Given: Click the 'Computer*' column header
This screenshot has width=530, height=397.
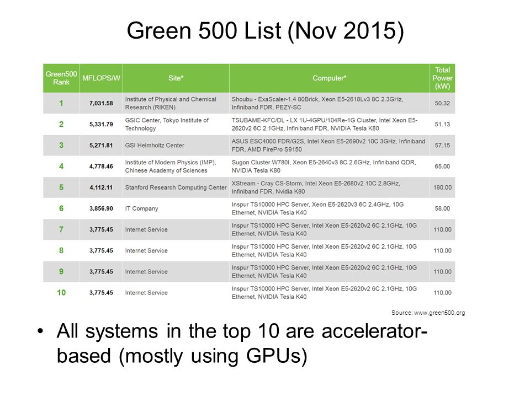Looking at the screenshot, I should coord(329,78).
